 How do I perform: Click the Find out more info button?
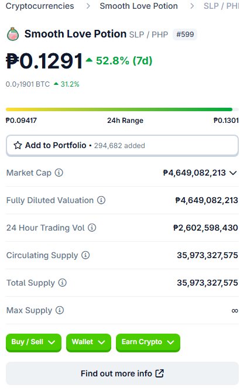[122, 373]
